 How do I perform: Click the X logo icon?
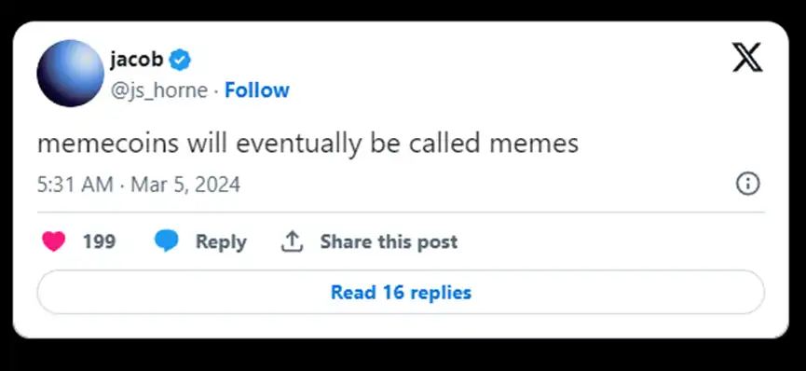[x=747, y=58]
